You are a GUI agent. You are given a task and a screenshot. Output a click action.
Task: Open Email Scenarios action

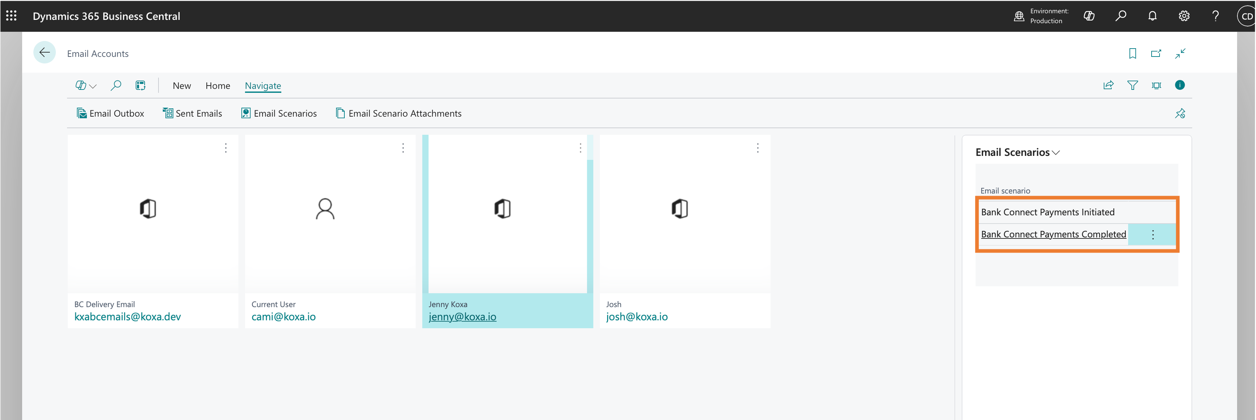(279, 113)
